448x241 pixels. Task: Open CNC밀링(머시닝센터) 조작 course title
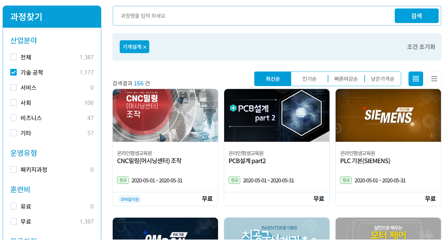(x=149, y=161)
